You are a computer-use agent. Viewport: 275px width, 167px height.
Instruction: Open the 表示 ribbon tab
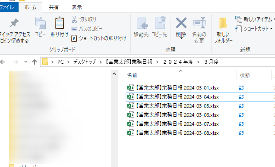pos(77,7)
